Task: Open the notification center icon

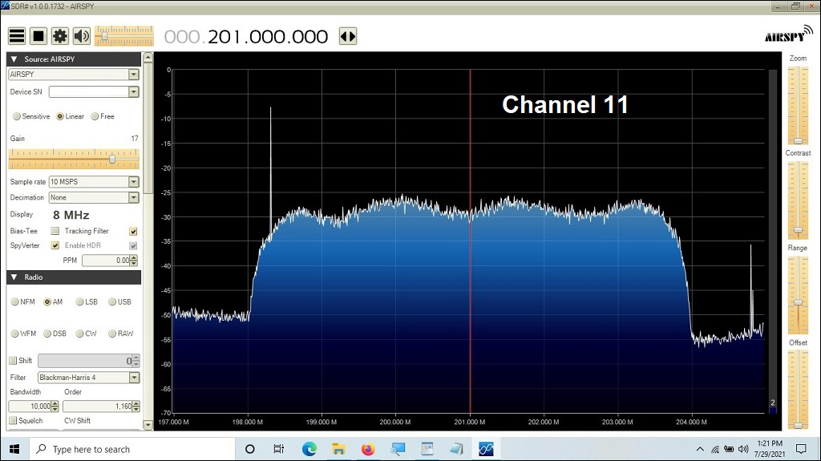Action: (x=801, y=449)
